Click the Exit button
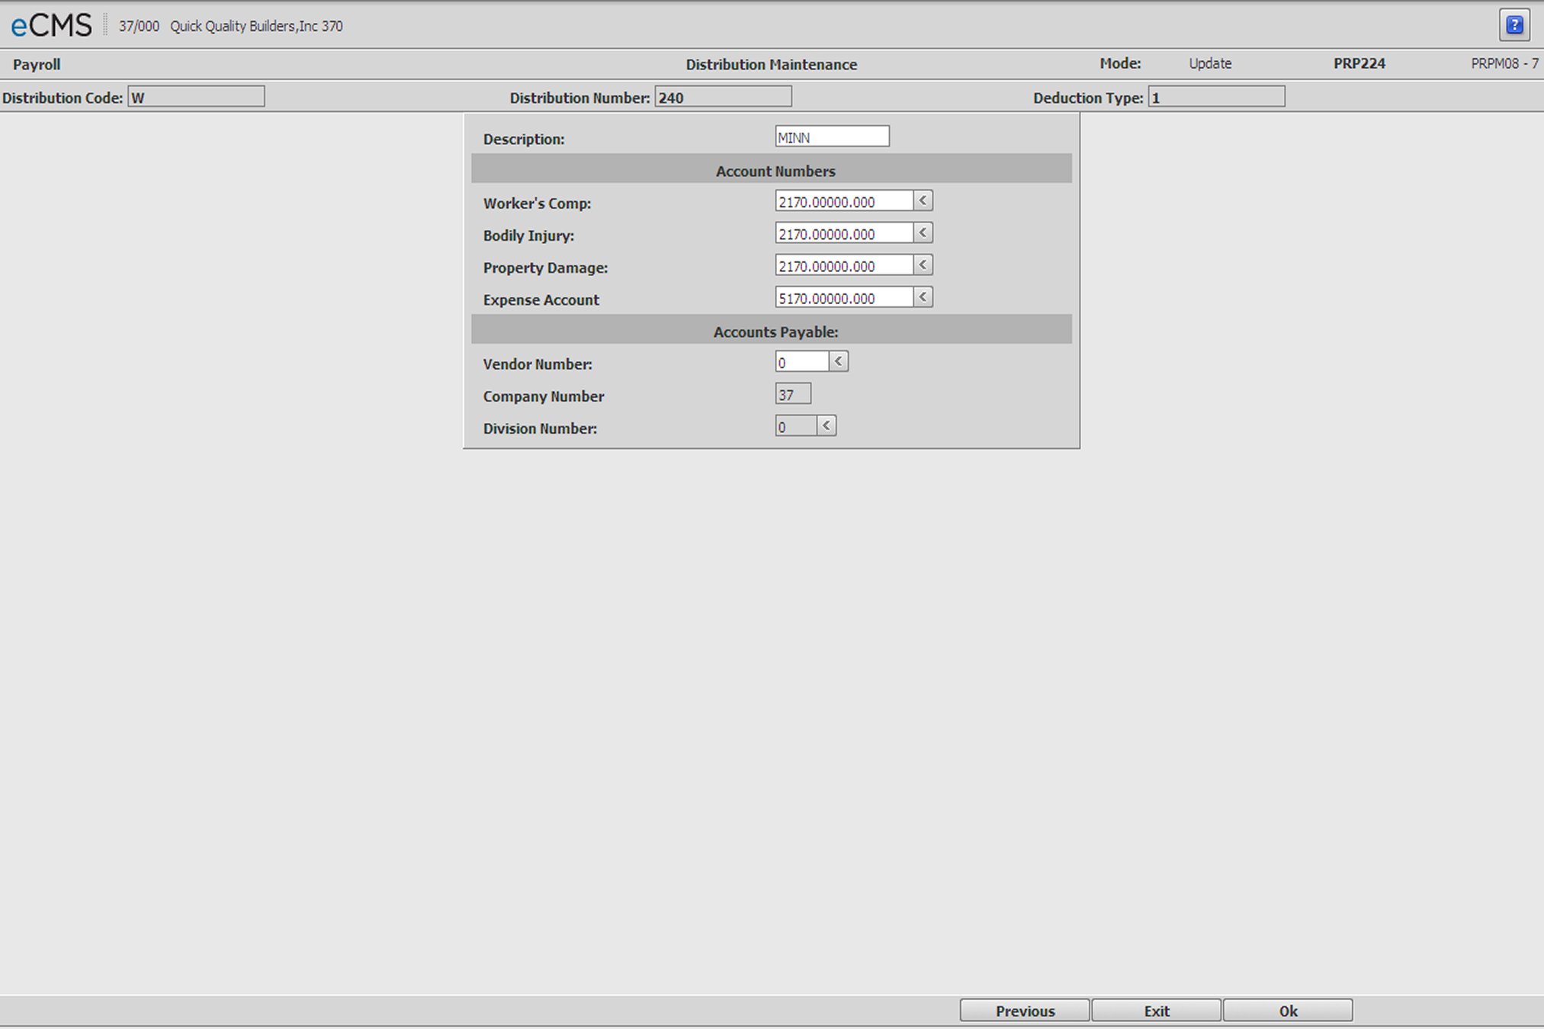Viewport: 1544px width, 1029px height. 1156,1011
